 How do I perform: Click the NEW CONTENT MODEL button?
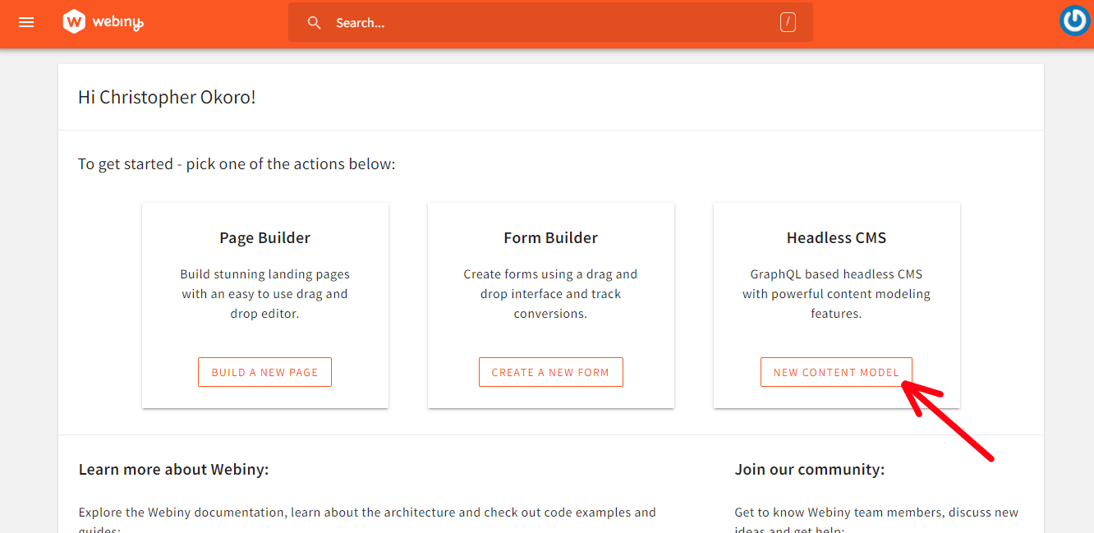[x=836, y=371]
